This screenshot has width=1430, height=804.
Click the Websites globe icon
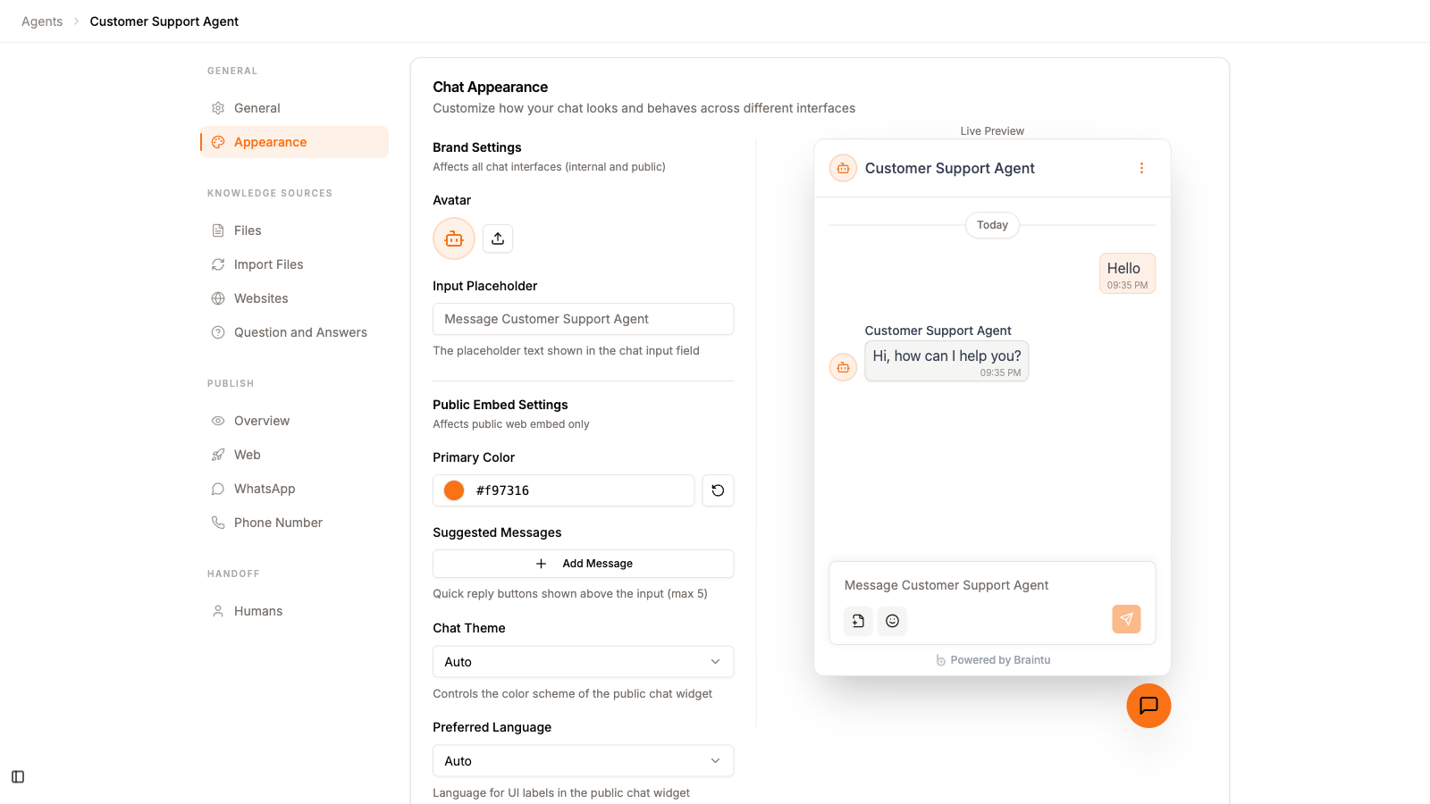pos(217,297)
